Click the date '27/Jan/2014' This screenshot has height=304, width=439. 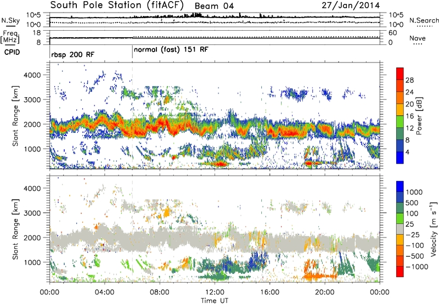click(351, 5)
